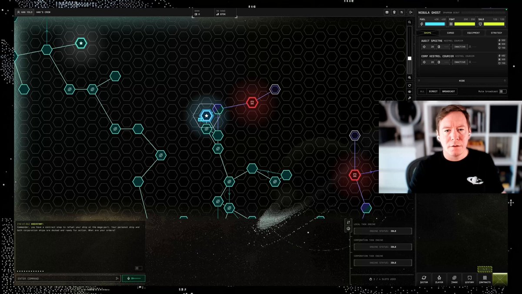Click the Inactive status of Corp Kestrel Courier
Viewport: 522px width, 294px height.
coord(459,62)
